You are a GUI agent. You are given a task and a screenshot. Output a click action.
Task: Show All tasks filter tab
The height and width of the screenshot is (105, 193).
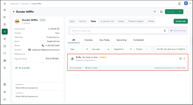[74, 40]
